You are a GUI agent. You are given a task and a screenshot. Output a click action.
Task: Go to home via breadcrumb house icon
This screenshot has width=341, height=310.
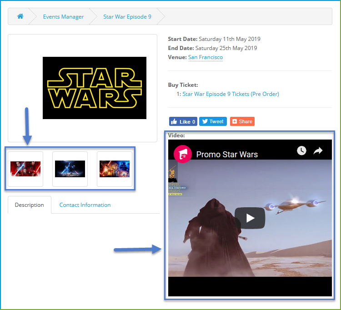coord(20,16)
